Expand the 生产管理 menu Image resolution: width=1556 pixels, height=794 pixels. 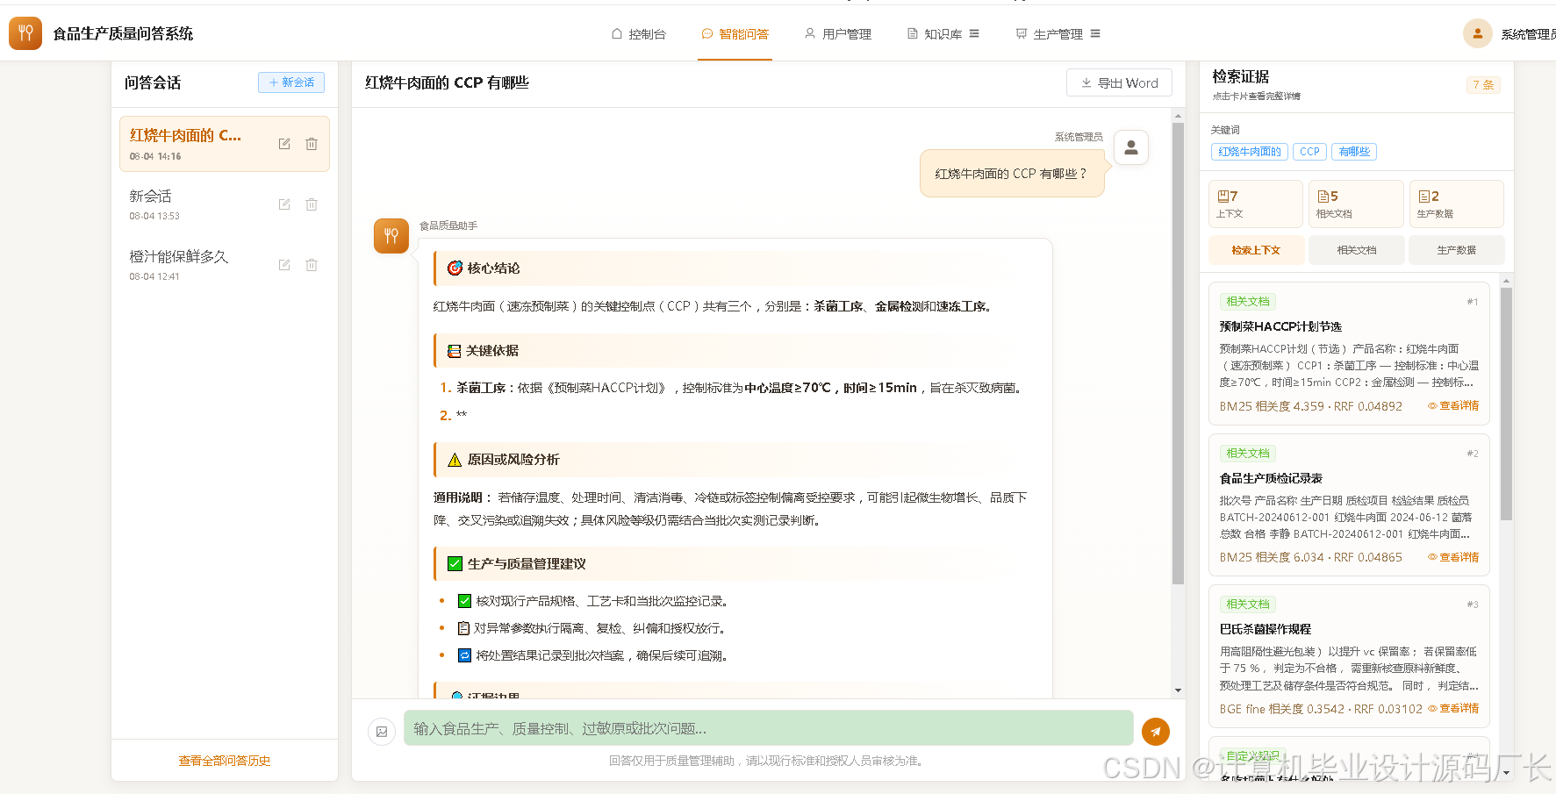tap(1058, 34)
